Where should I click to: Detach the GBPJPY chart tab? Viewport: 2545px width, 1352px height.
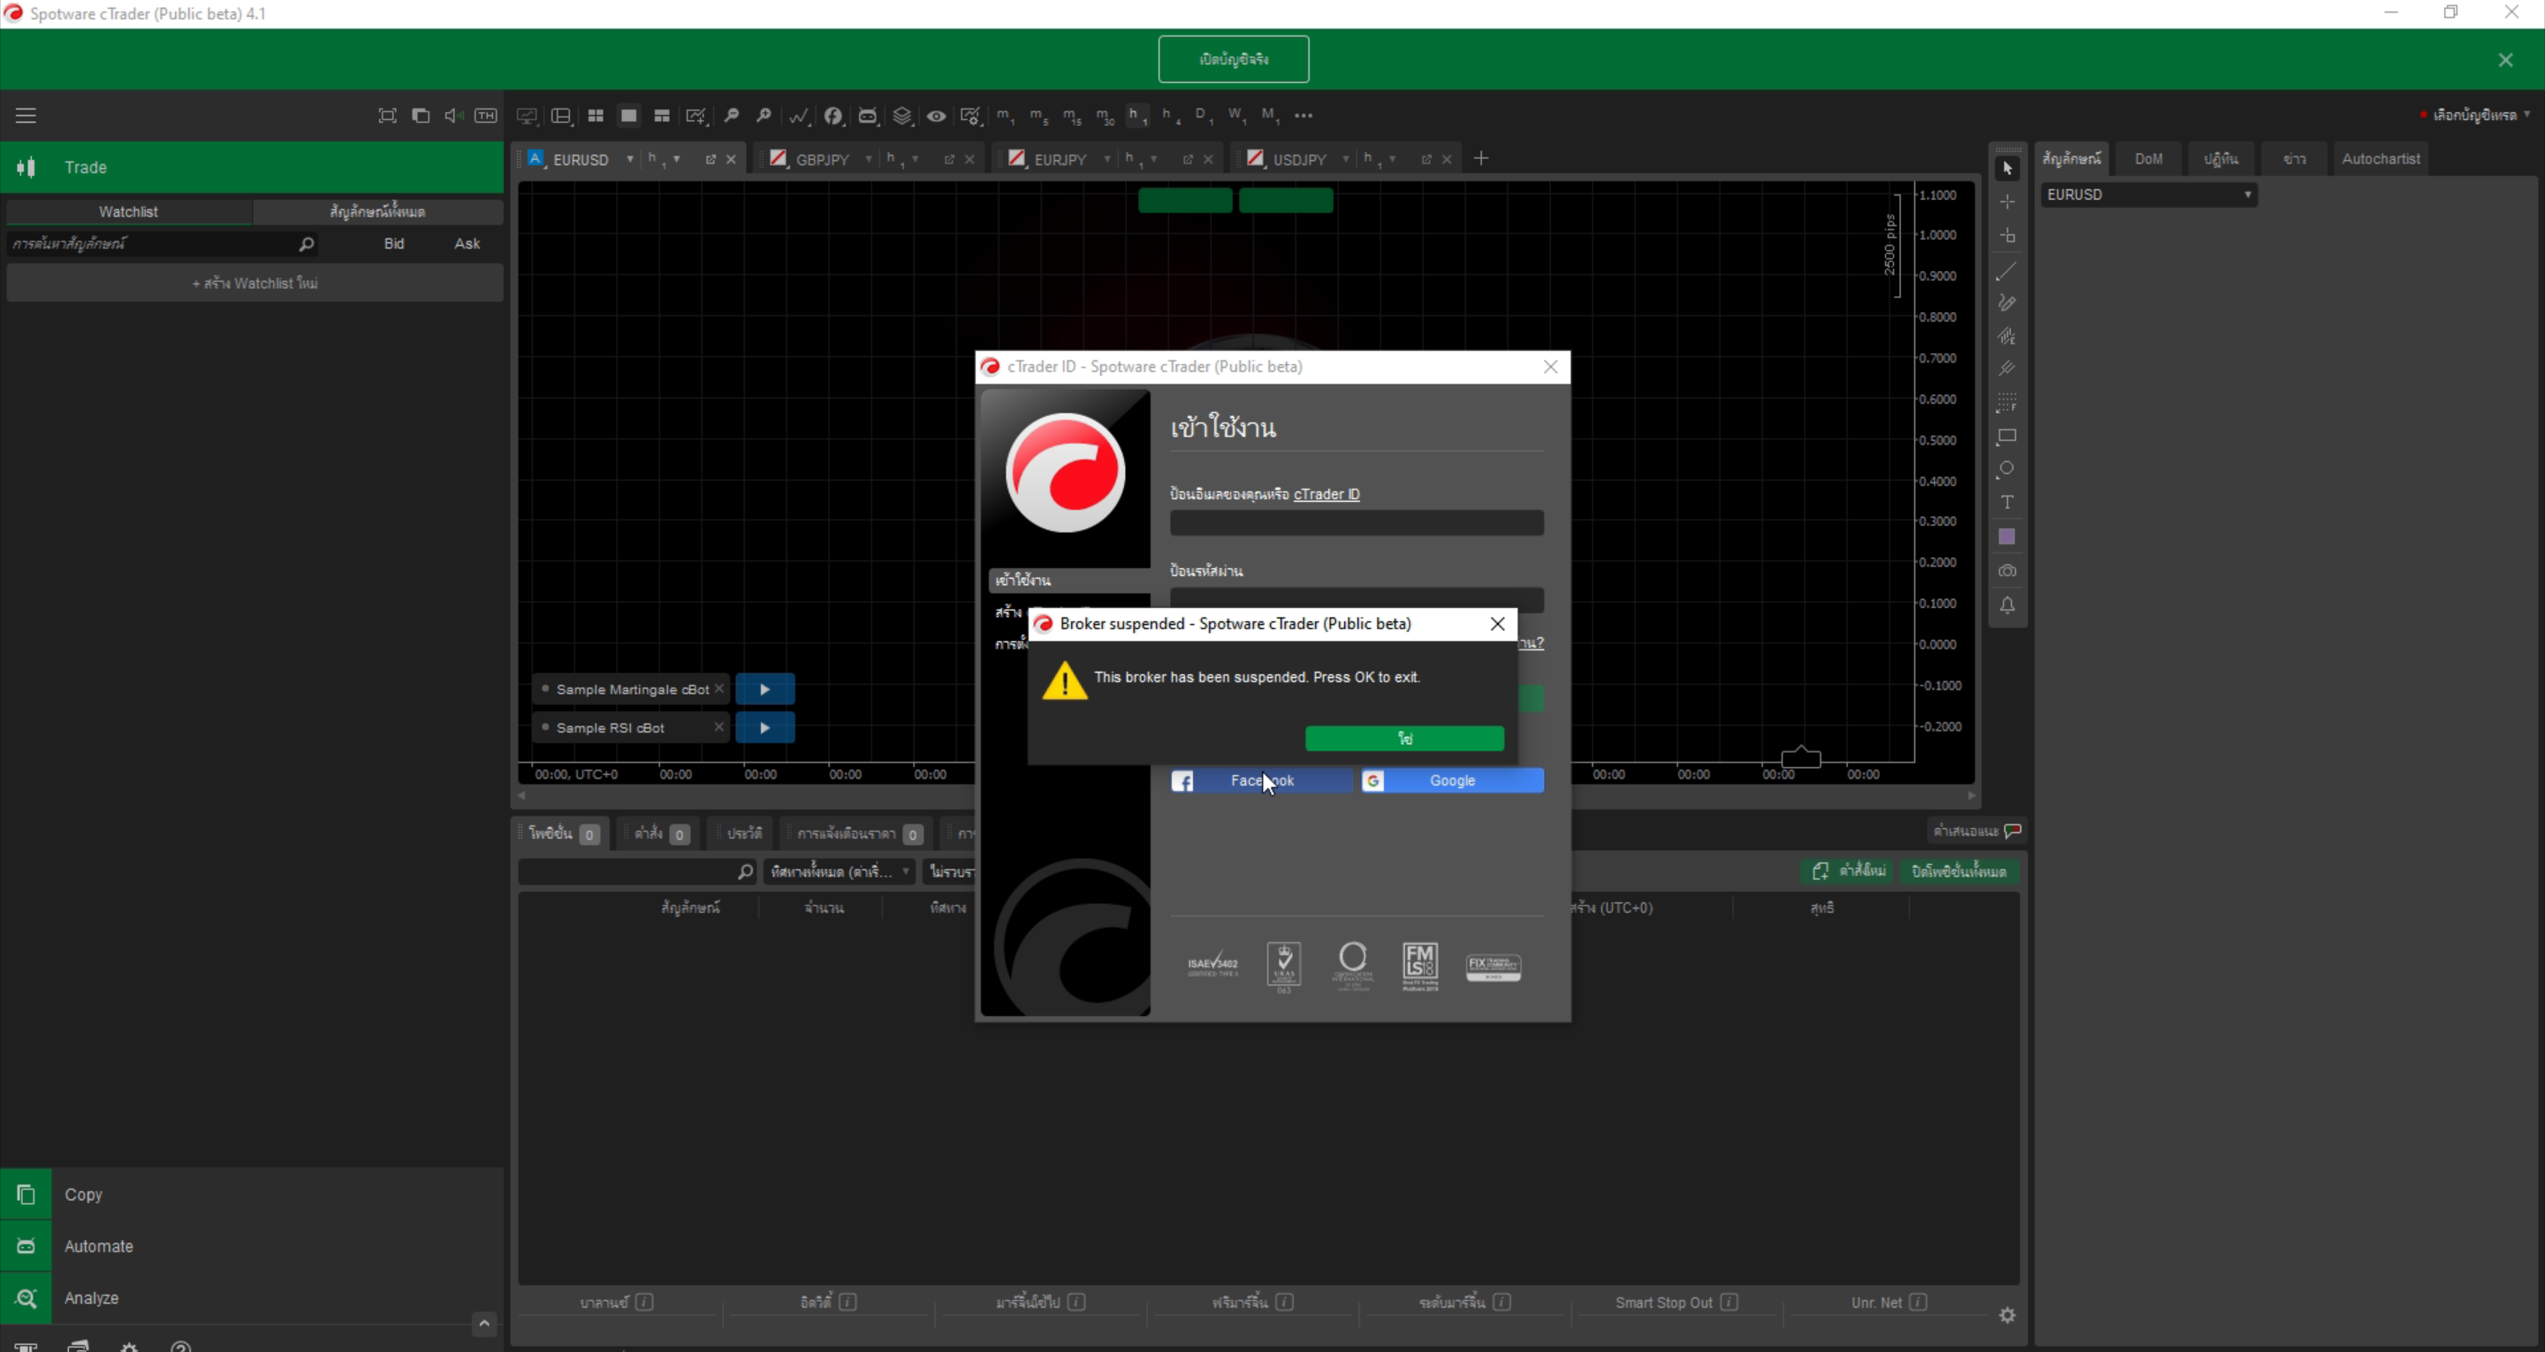pyautogui.click(x=948, y=159)
